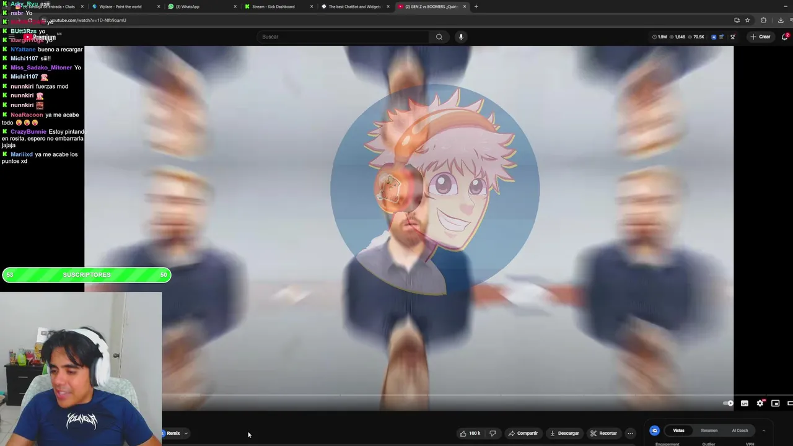The height and width of the screenshot is (446, 793).
Task: Click the webcam overlay of streamer
Action: pyautogui.click(x=81, y=369)
